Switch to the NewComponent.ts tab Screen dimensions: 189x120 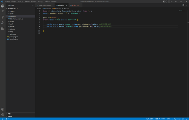44,5
